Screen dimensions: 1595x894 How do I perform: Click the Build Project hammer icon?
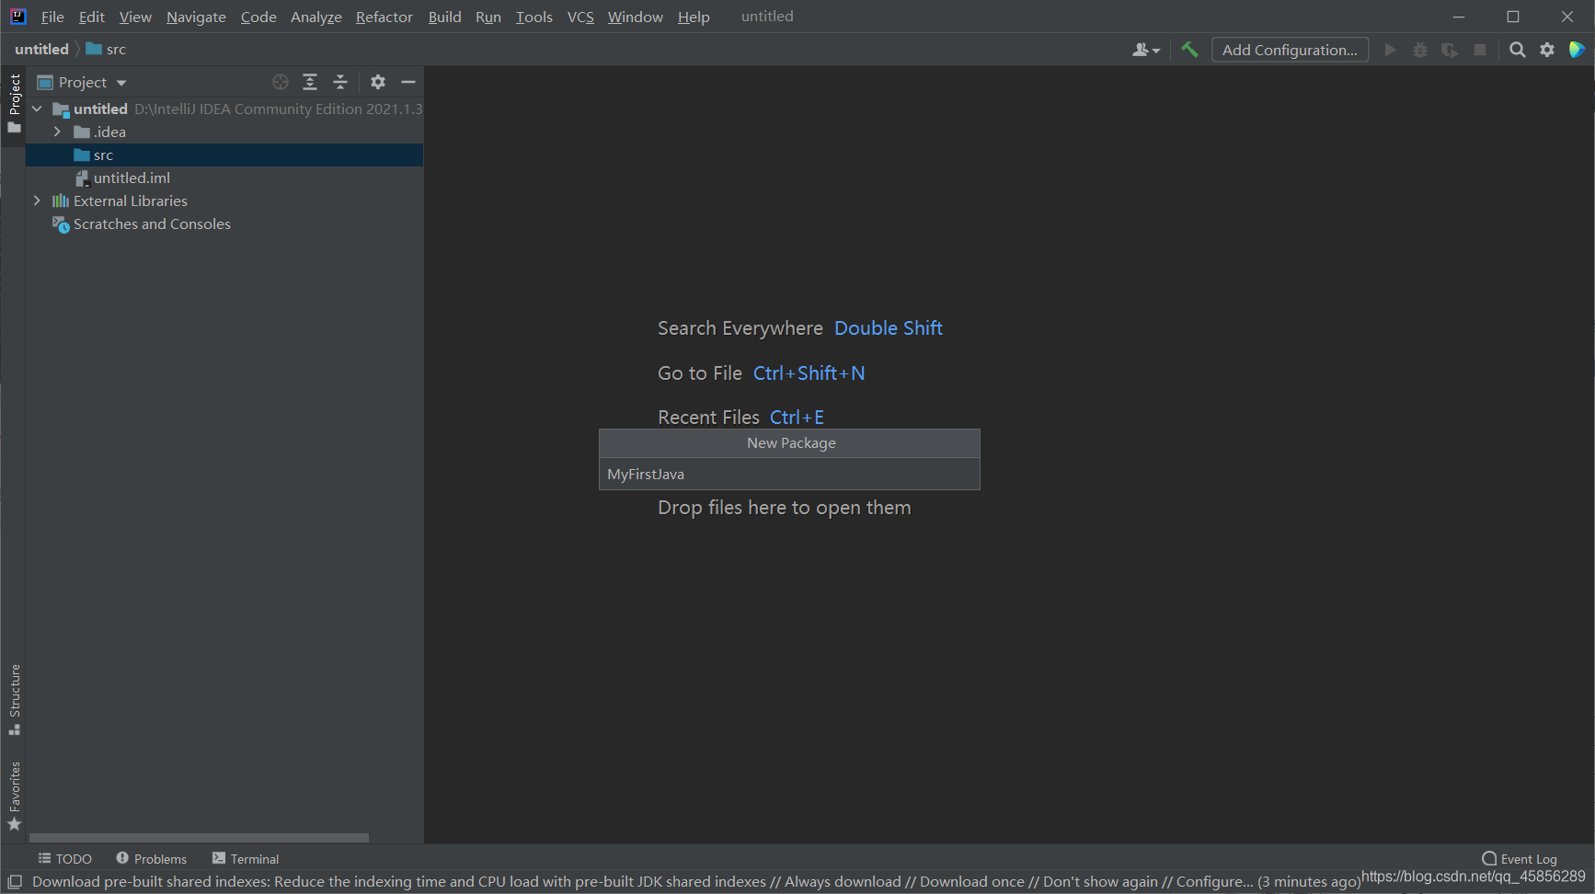(1189, 50)
